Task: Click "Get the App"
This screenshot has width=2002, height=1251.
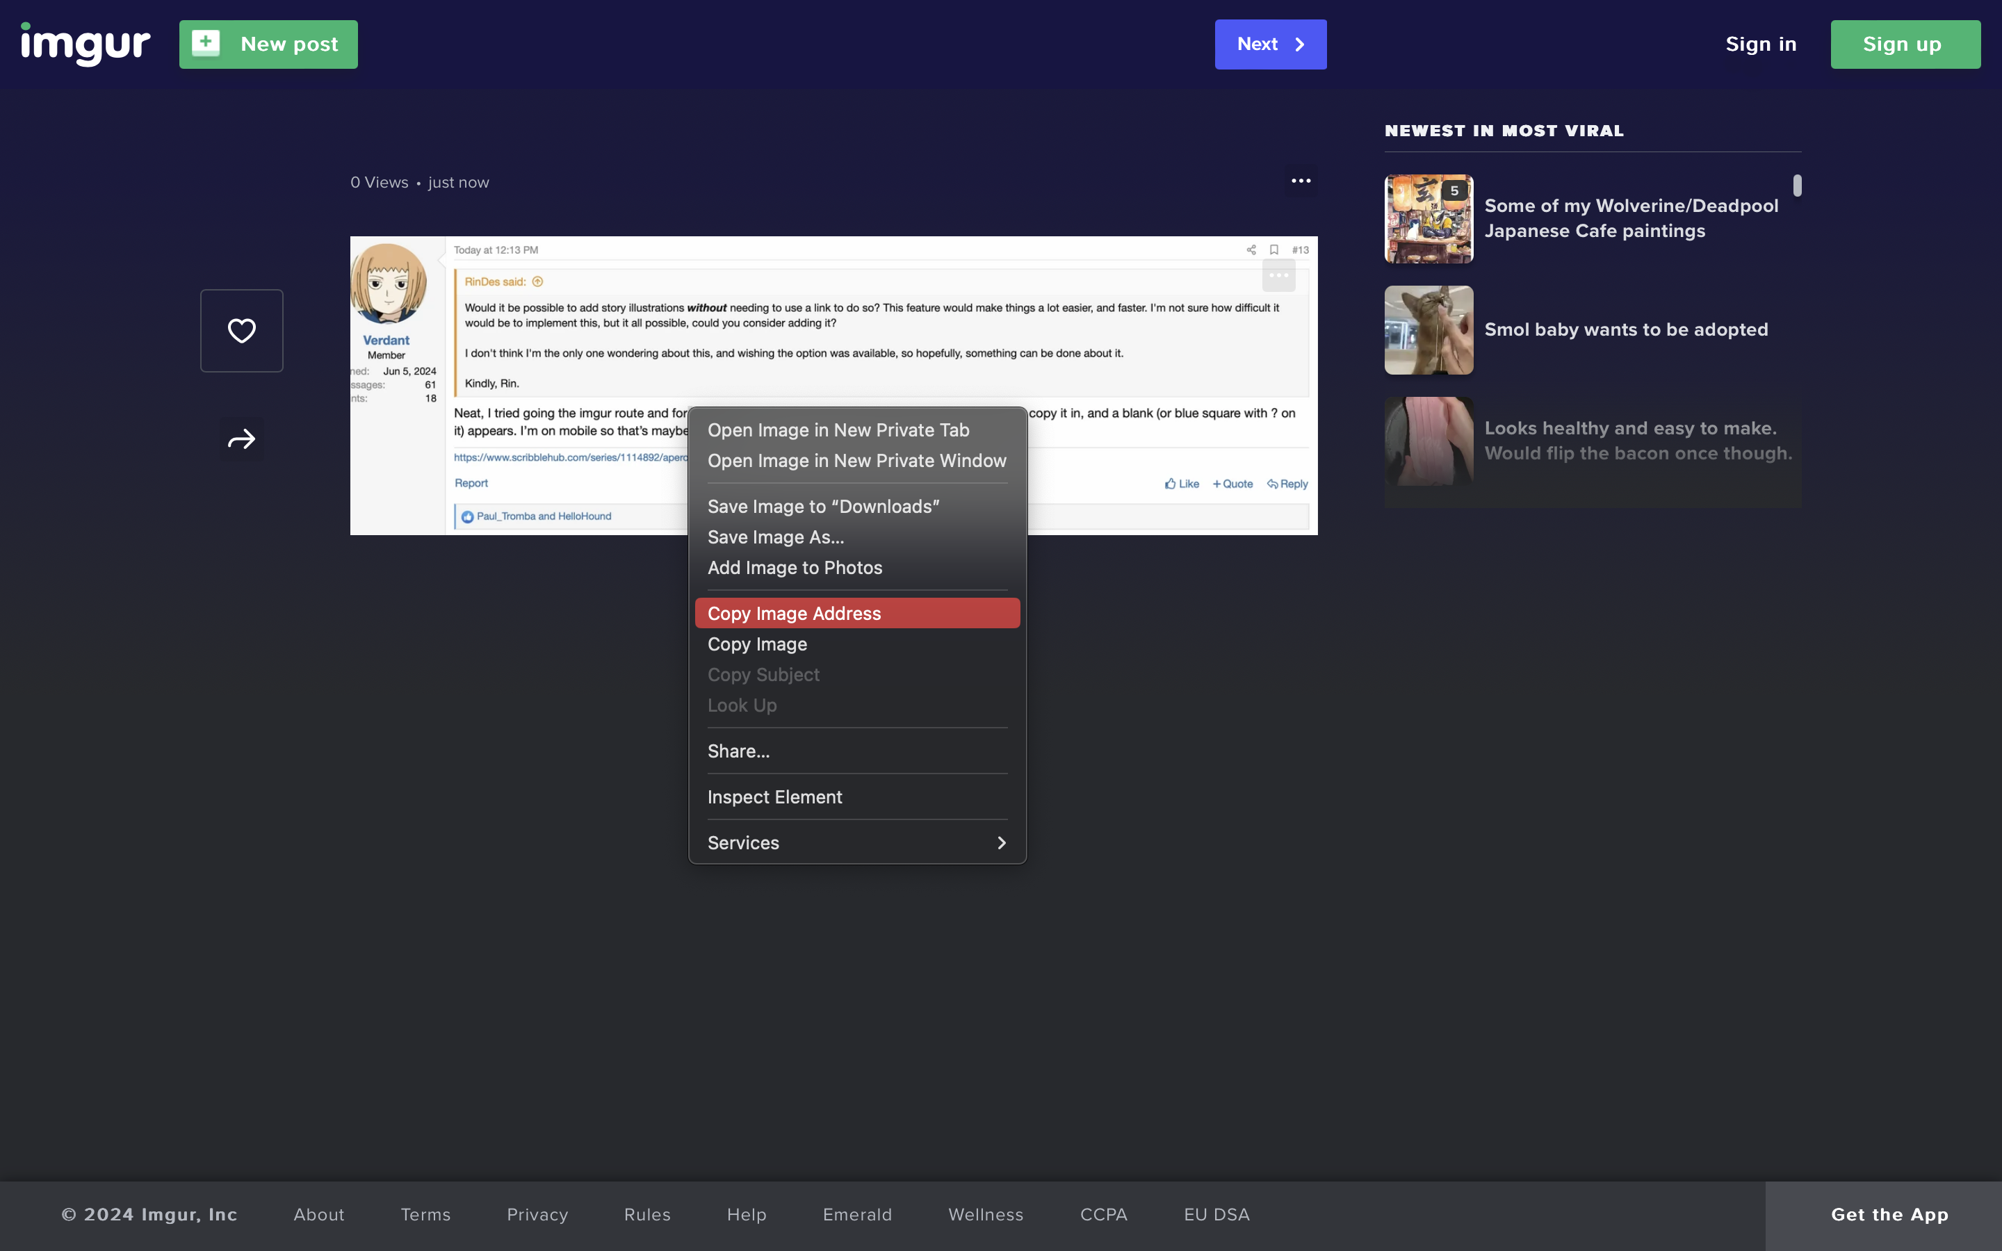Action: [1889, 1213]
